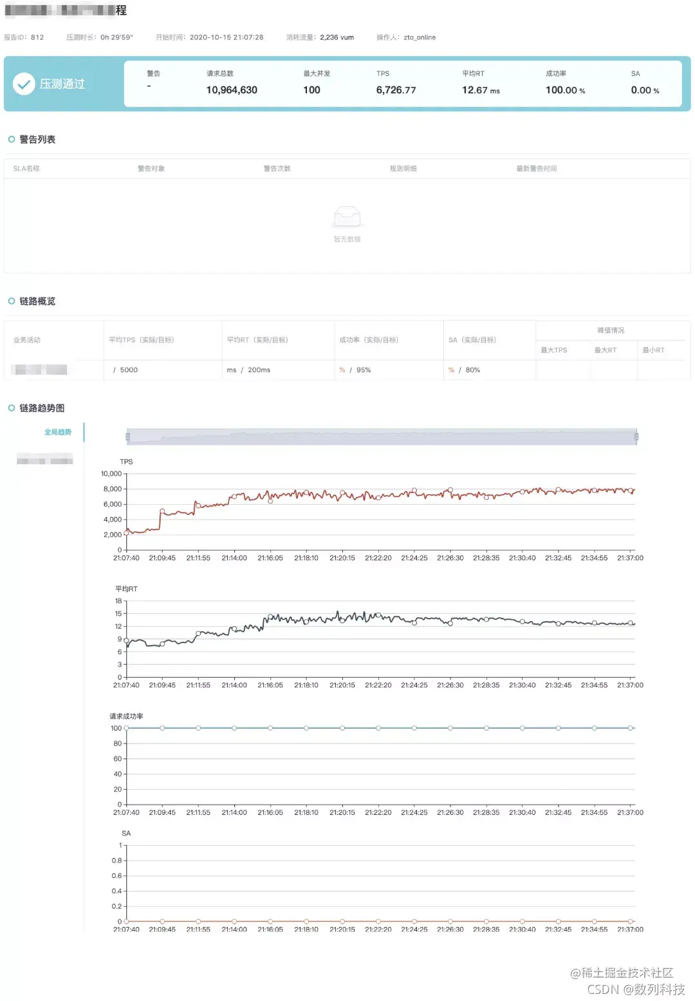Screen dimensions: 695x1001
Task: Click the 最新警告时间 column header
Action: tap(537, 169)
